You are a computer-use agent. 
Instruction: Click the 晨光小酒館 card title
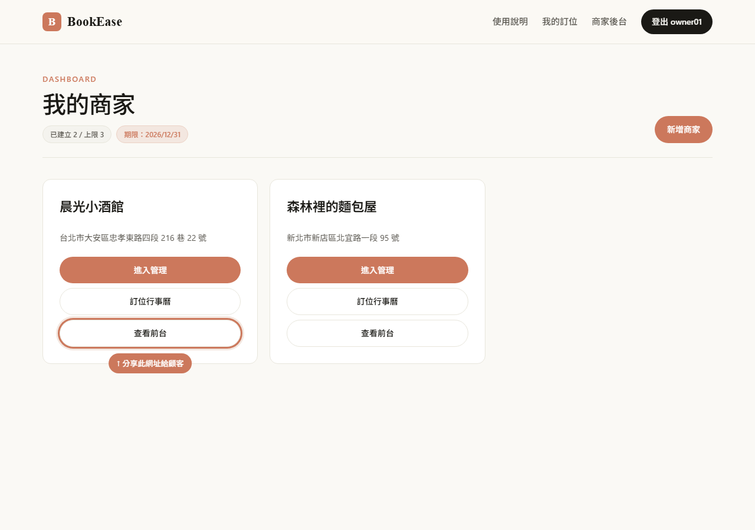[x=91, y=207]
